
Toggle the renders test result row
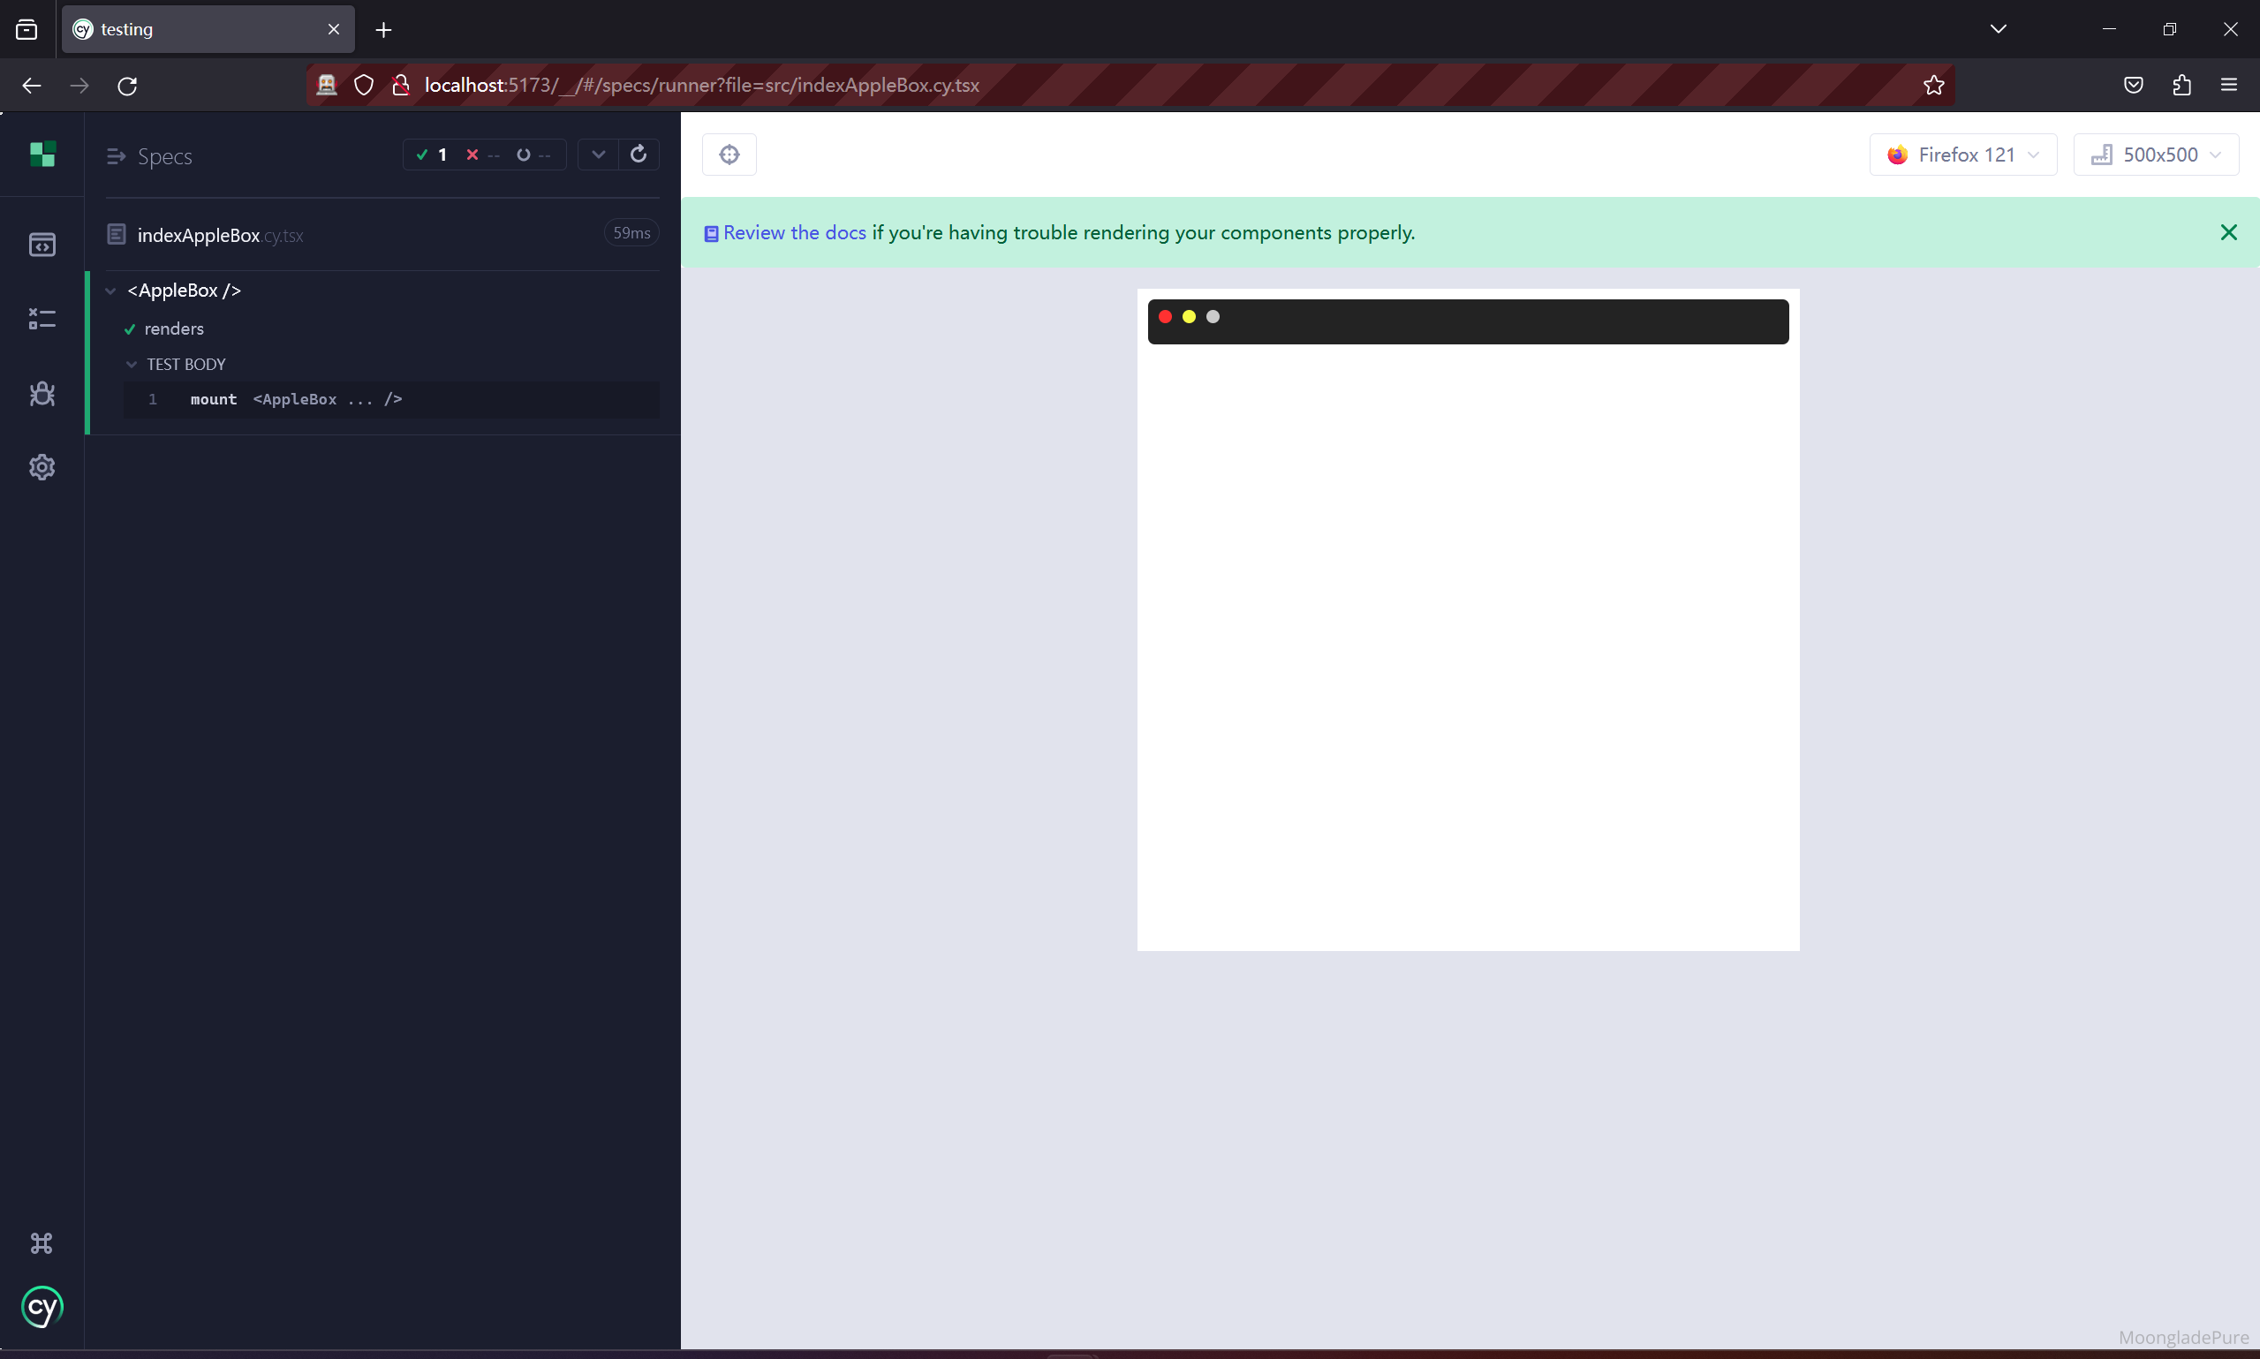[174, 328]
